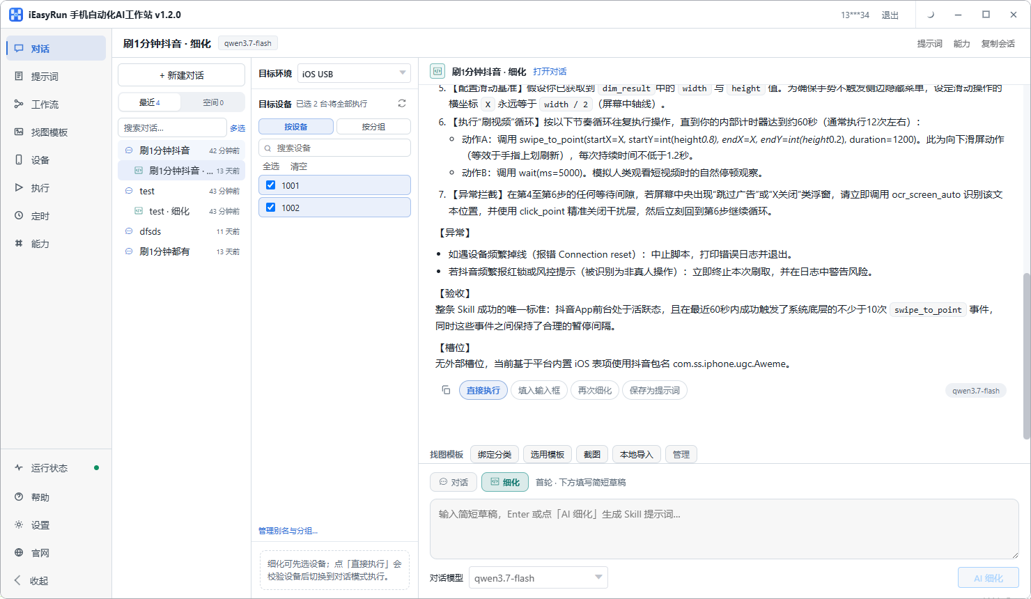Click the 帮助 question-mark icon
The height and width of the screenshot is (599, 1031).
click(x=19, y=497)
